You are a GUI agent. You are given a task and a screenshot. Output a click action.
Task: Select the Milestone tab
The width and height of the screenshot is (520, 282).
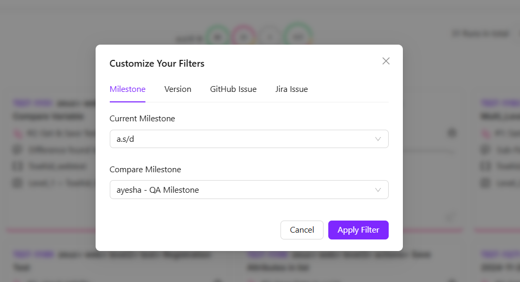(x=128, y=89)
